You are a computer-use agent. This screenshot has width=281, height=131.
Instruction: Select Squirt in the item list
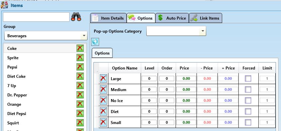click(45, 123)
